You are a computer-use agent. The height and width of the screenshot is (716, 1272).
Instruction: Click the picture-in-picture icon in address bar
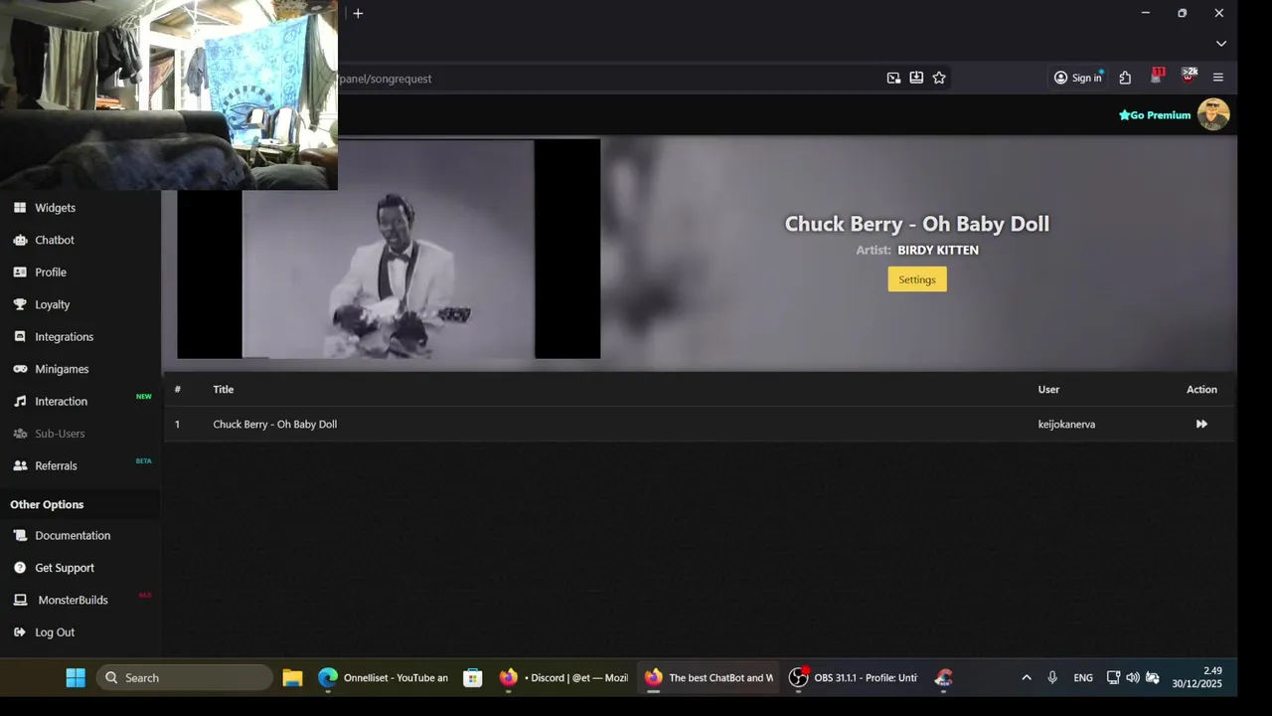pyautogui.click(x=893, y=78)
